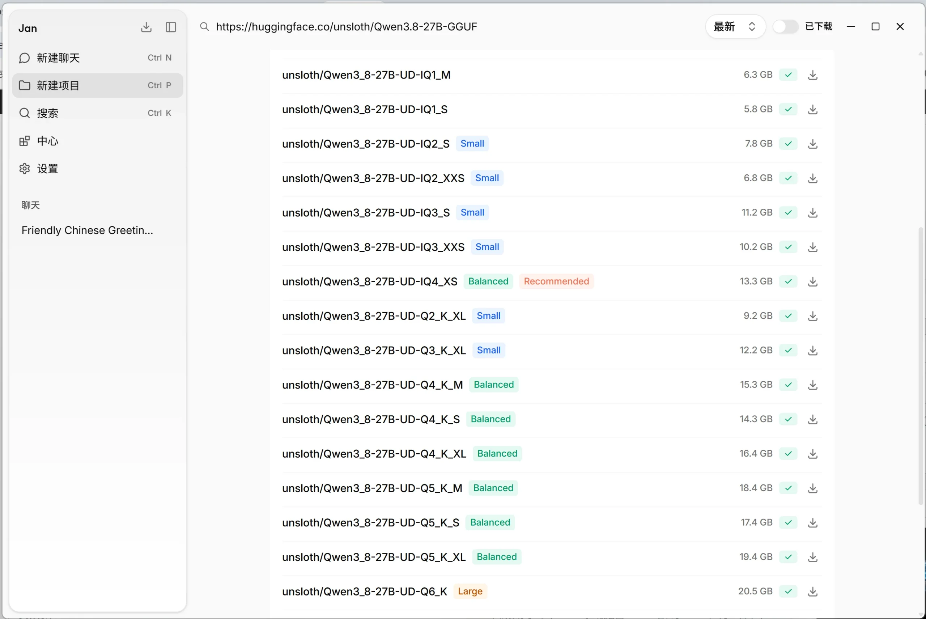This screenshot has height=619, width=926.
Task: Click vertical scrollbar of model list
Action: click(921, 365)
